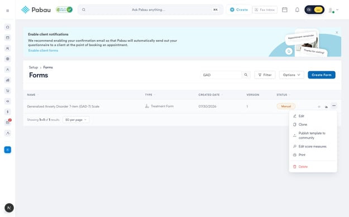Select Clone from the context menu
The height and width of the screenshot is (217, 349).
coord(313,125)
